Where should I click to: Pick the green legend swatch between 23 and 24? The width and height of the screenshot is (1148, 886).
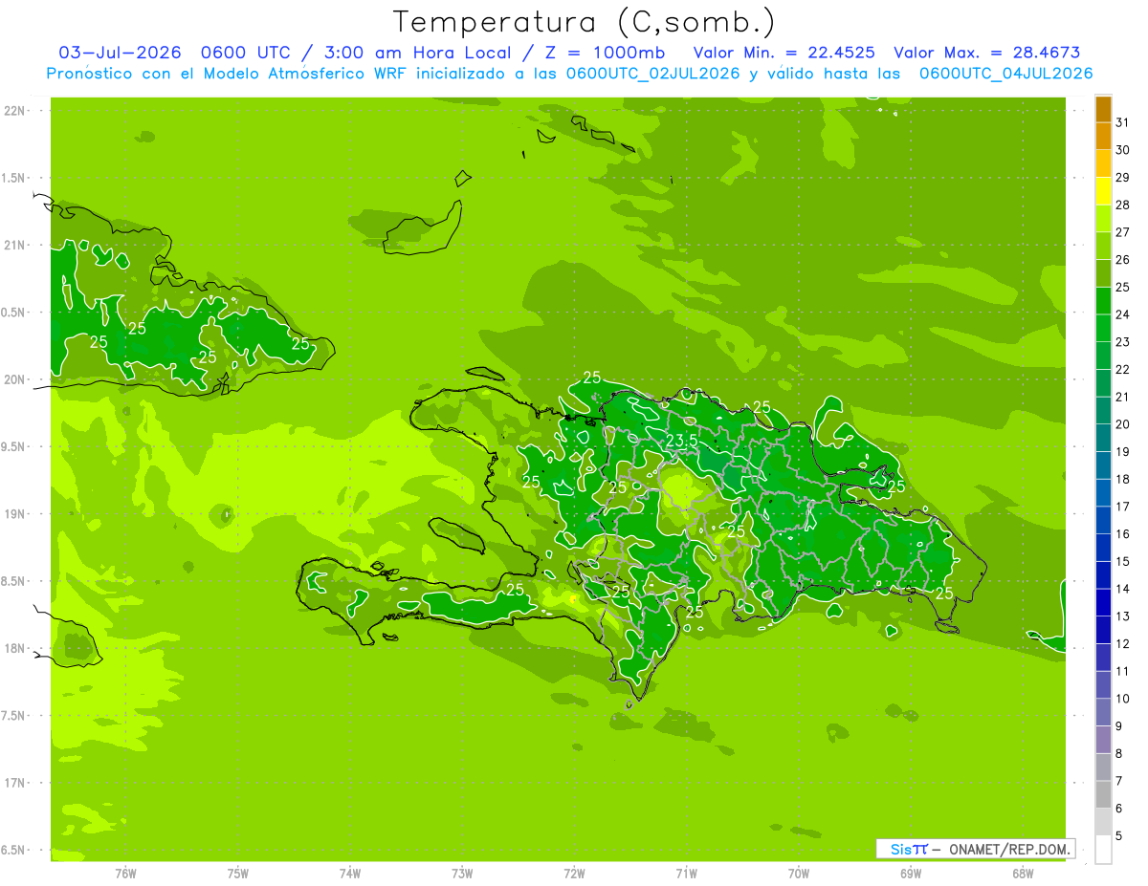click(x=1103, y=328)
